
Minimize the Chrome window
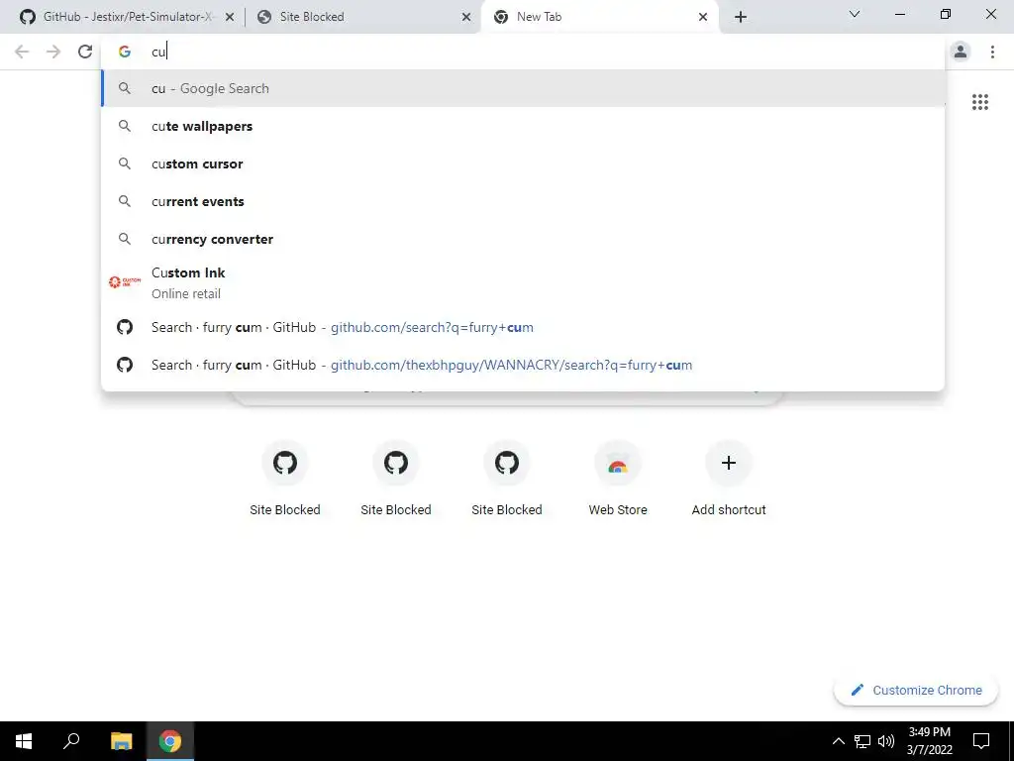coord(899,14)
